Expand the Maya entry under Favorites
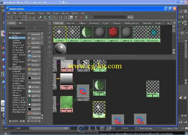188x135 pixels. [x=11, y=36]
